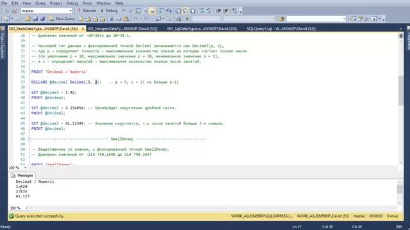
Task: Click the Undo arrow icon
Action: 135,19
